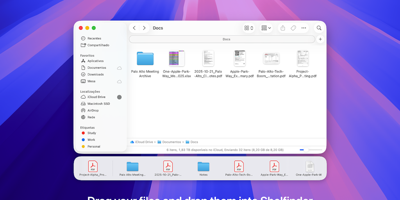Open the search magnifier icon

[319, 28]
